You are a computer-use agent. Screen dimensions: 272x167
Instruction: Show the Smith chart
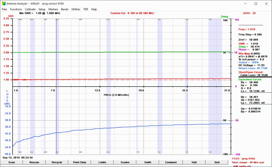148,162
